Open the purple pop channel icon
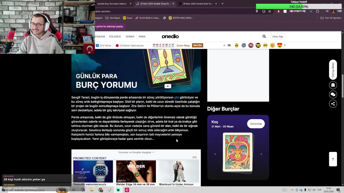 click(x=251, y=45)
